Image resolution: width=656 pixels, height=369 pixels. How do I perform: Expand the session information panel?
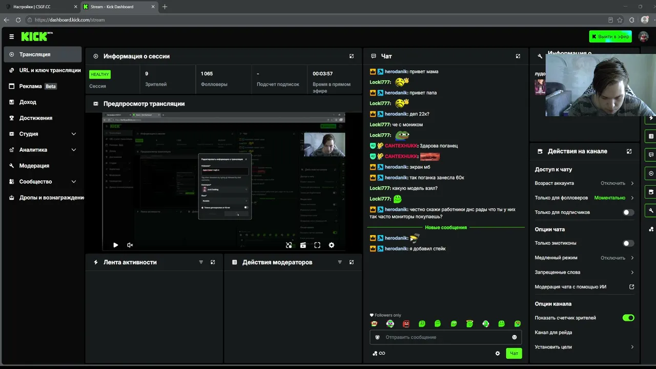click(x=352, y=56)
